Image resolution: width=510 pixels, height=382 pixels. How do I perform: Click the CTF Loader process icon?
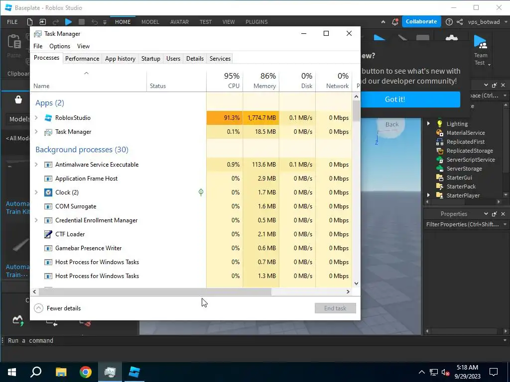click(48, 234)
